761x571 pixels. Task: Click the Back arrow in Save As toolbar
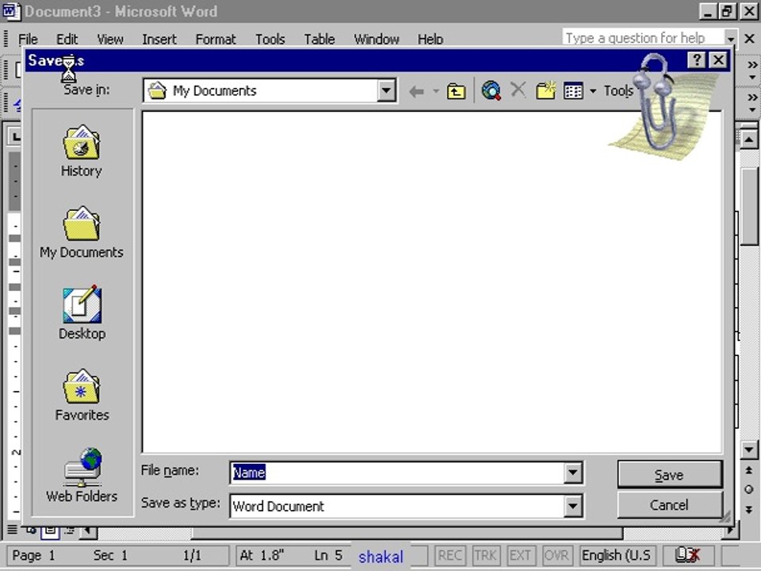[416, 90]
